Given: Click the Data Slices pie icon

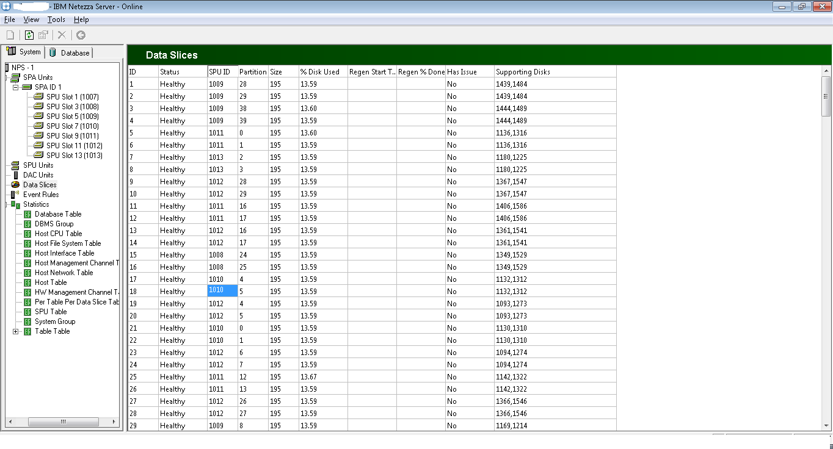Looking at the screenshot, I should pos(15,185).
